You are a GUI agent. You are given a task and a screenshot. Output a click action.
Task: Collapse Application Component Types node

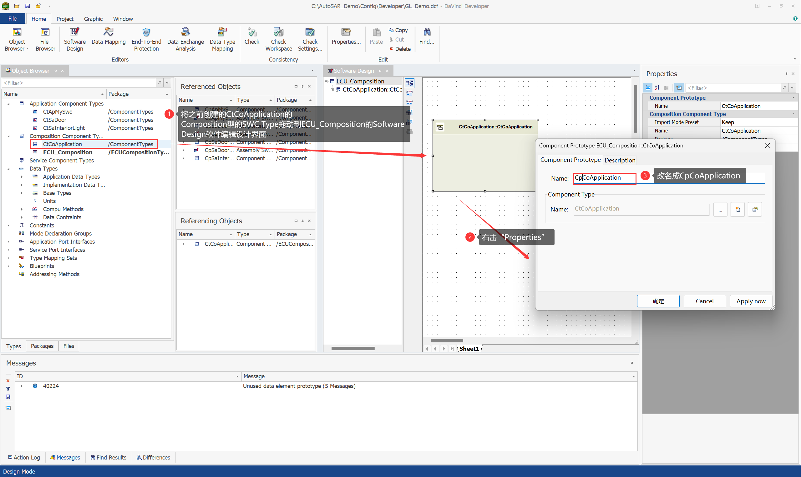8,103
